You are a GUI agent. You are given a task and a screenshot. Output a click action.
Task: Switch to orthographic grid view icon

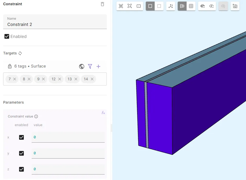click(x=191, y=6)
